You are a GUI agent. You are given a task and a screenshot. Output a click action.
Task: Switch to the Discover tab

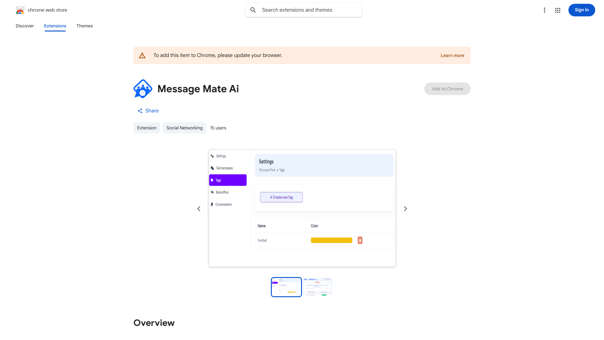25,26
